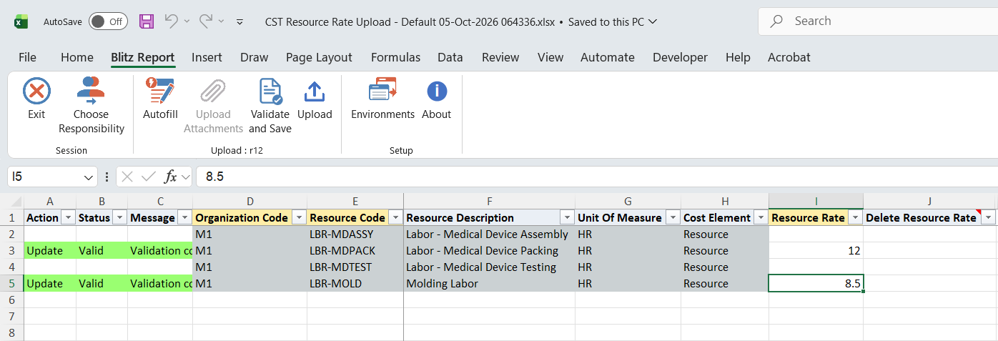This screenshot has height=341, width=998.
Task: Expand the Name Box dropdown
Action: pos(89,177)
